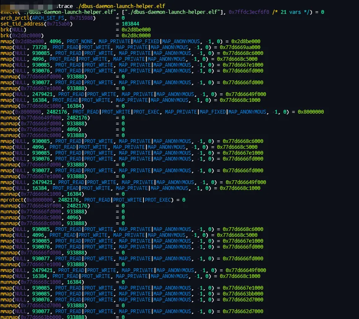The image size is (359, 319).
Task: Select the 0x77d6663bb000 mmap return address
Action: tap(243, 294)
